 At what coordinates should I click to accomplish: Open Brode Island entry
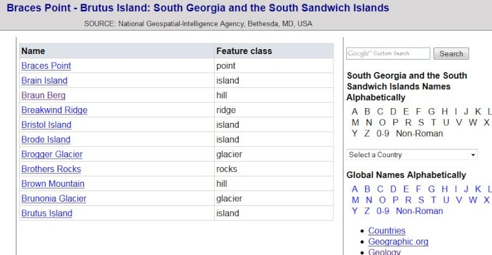click(46, 139)
